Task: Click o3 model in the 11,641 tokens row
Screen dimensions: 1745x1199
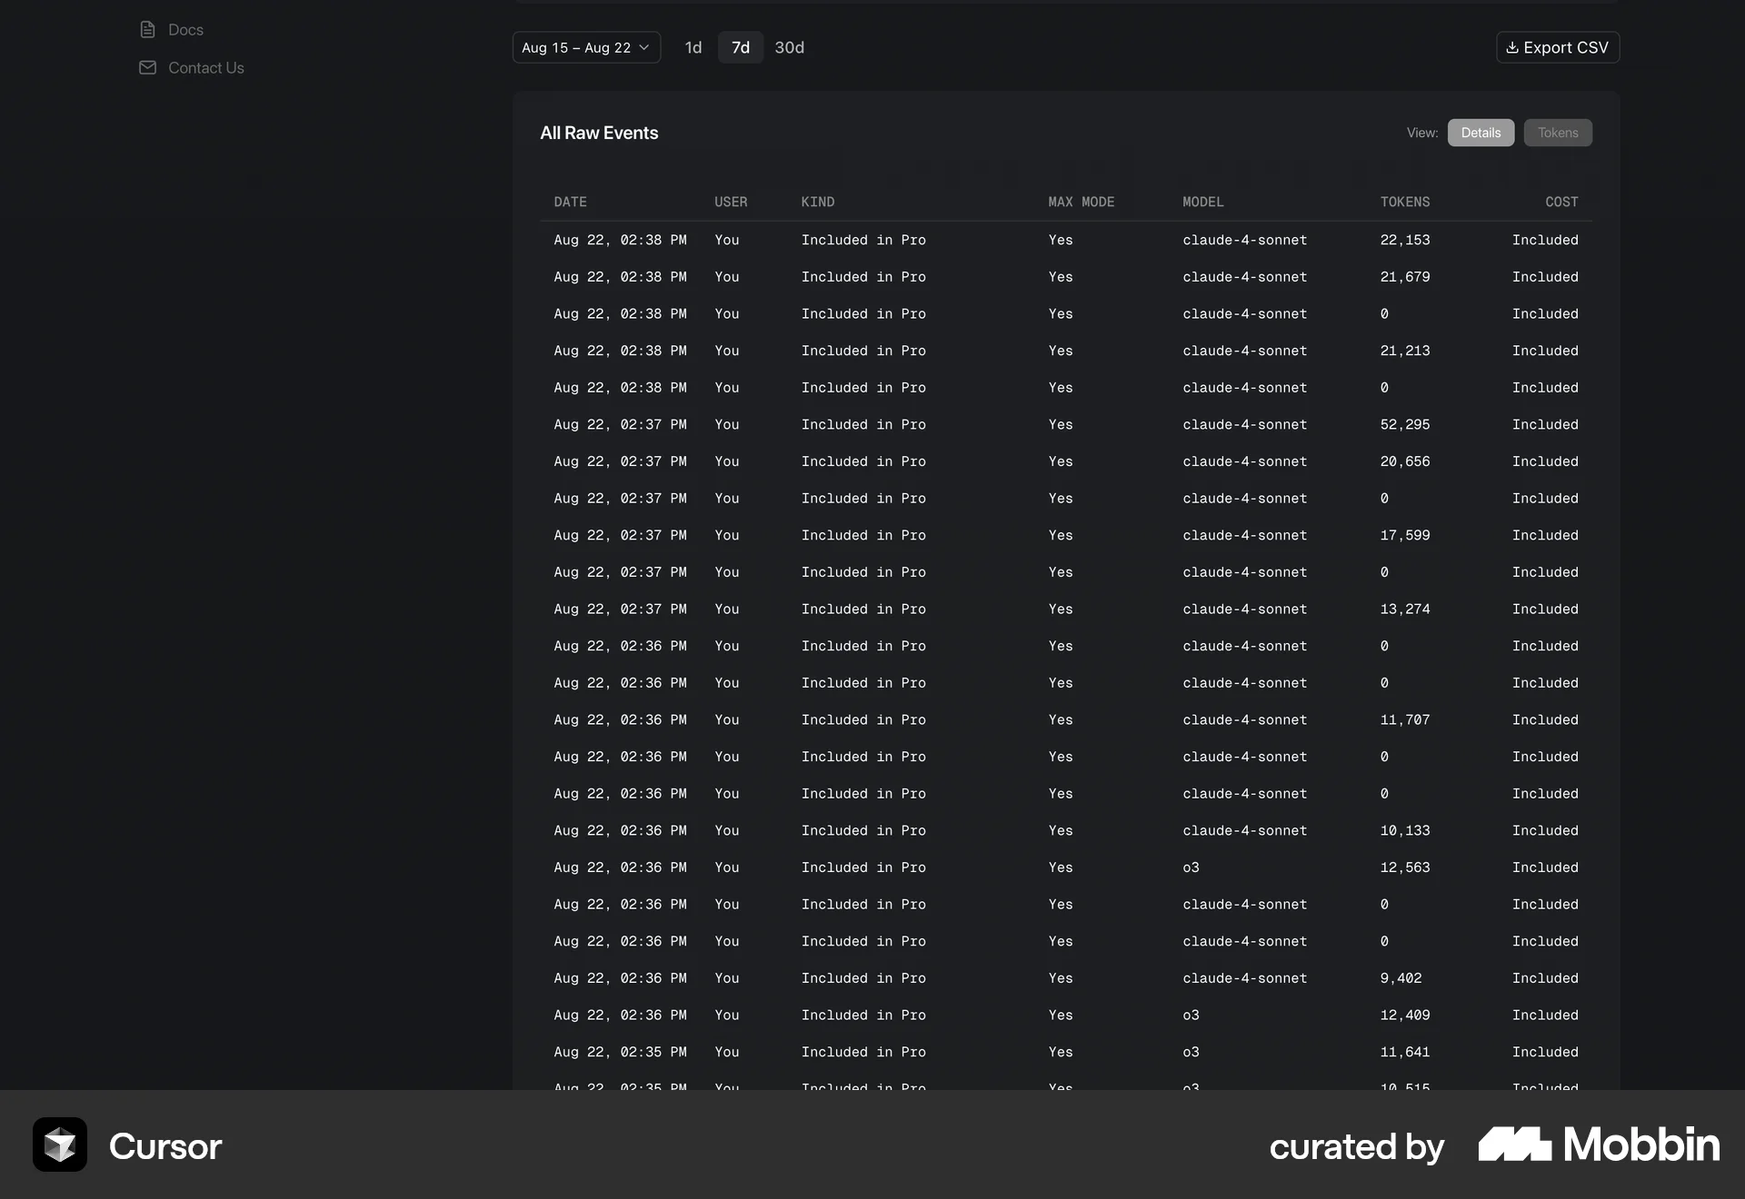Action: 1191,1052
